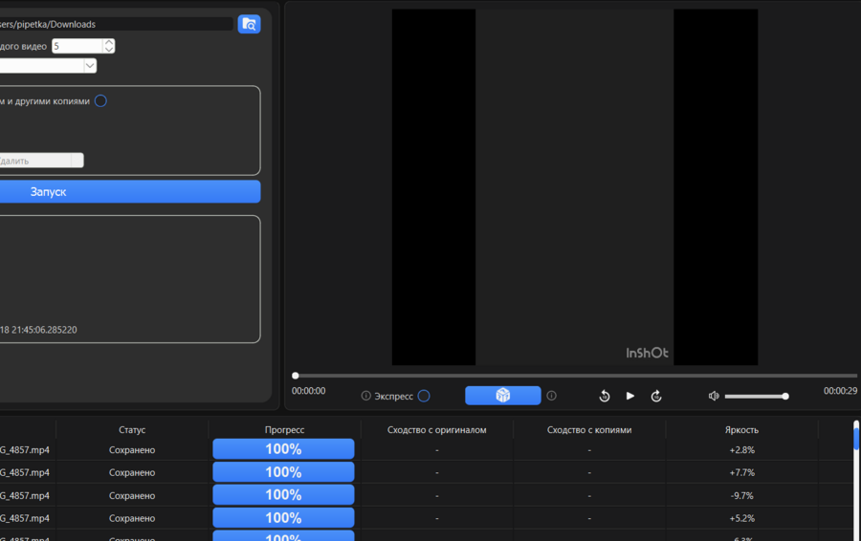
Task: Open the dropdown below the video count field
Action: point(90,66)
